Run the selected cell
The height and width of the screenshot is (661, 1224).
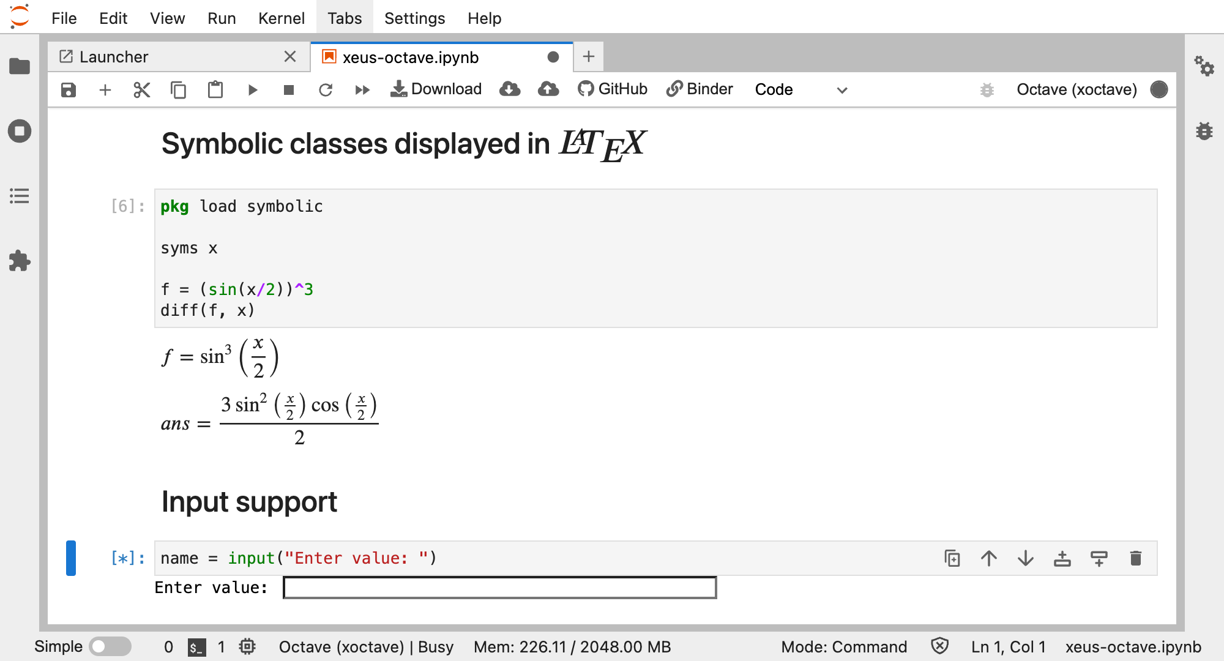click(252, 90)
